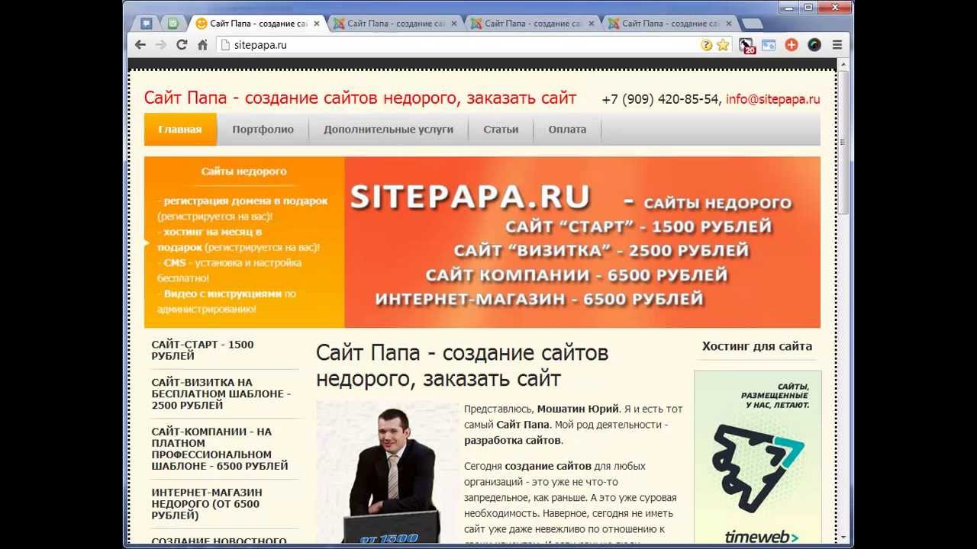The height and width of the screenshot is (549, 977).
Task: Open the Статьи menu item
Action: 501,129
